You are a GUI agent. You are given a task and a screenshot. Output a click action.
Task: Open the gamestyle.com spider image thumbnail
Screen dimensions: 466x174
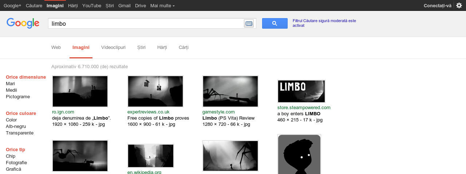[x=230, y=91]
